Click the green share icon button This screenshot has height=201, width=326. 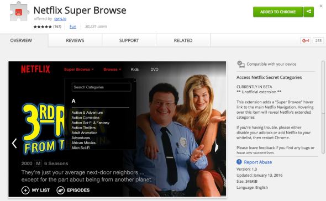[308, 12]
